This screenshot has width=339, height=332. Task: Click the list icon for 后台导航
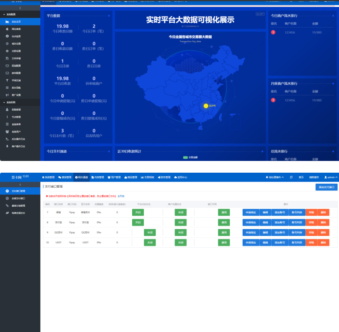click(x=7, y=88)
